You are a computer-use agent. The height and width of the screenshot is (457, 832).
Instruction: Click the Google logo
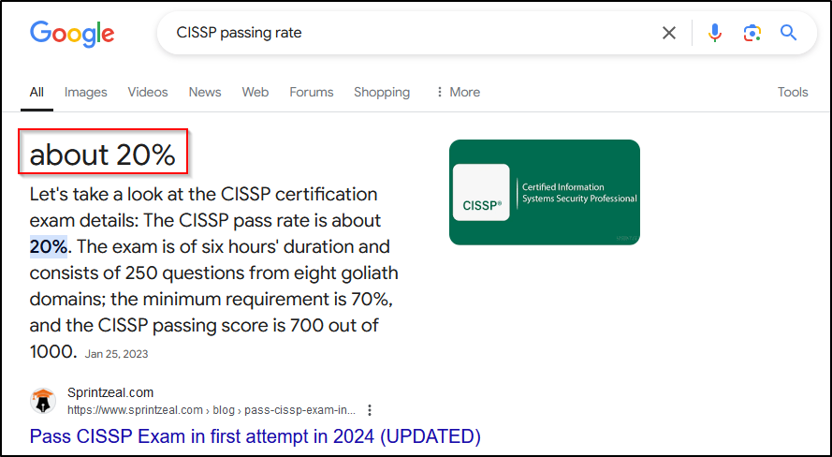(72, 34)
